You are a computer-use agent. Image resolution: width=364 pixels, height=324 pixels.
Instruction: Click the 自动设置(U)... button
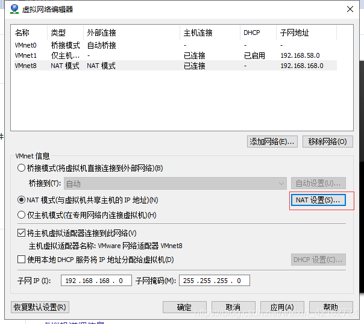click(318, 183)
